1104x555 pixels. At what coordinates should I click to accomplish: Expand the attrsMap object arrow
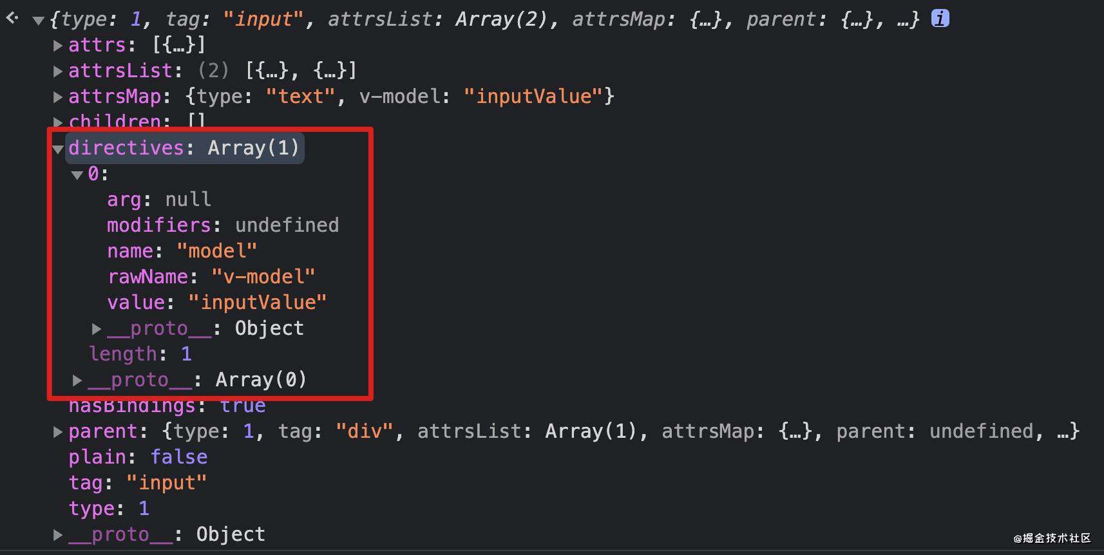57,97
